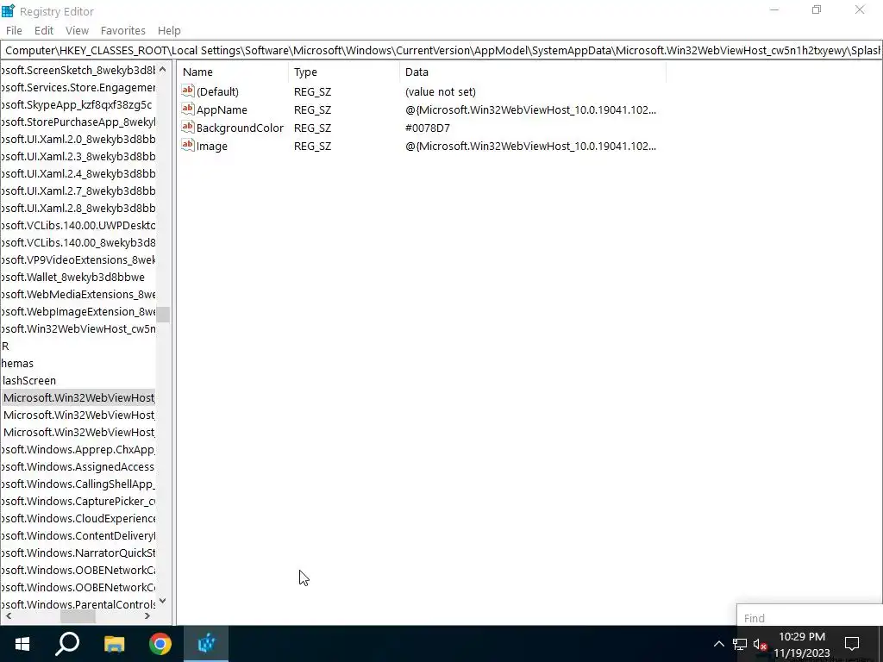The image size is (883, 662).
Task: Click the #0078D7 data value
Action: tap(428, 128)
